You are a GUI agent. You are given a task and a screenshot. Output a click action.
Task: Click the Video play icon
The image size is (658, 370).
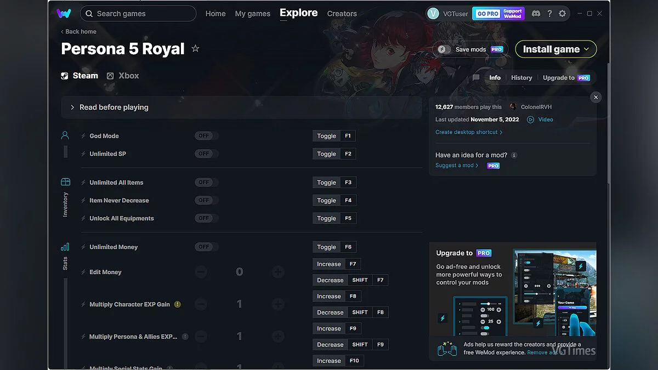tap(530, 119)
